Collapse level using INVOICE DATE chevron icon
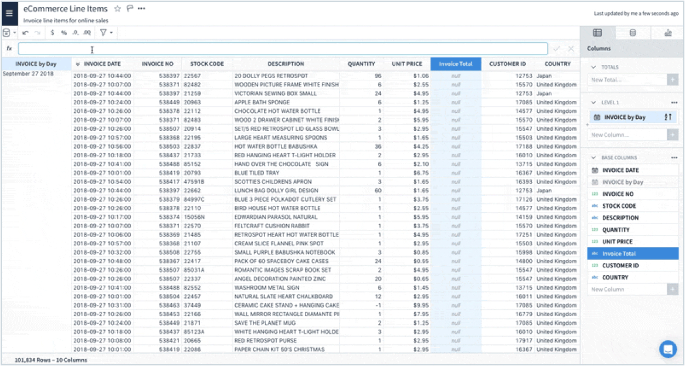The height and width of the screenshot is (366, 685). [78, 64]
